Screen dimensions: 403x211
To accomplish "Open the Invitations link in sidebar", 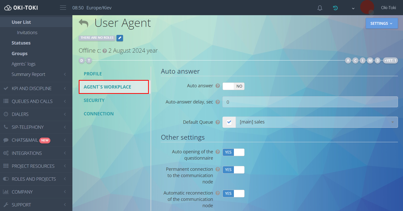I will tap(27, 33).
